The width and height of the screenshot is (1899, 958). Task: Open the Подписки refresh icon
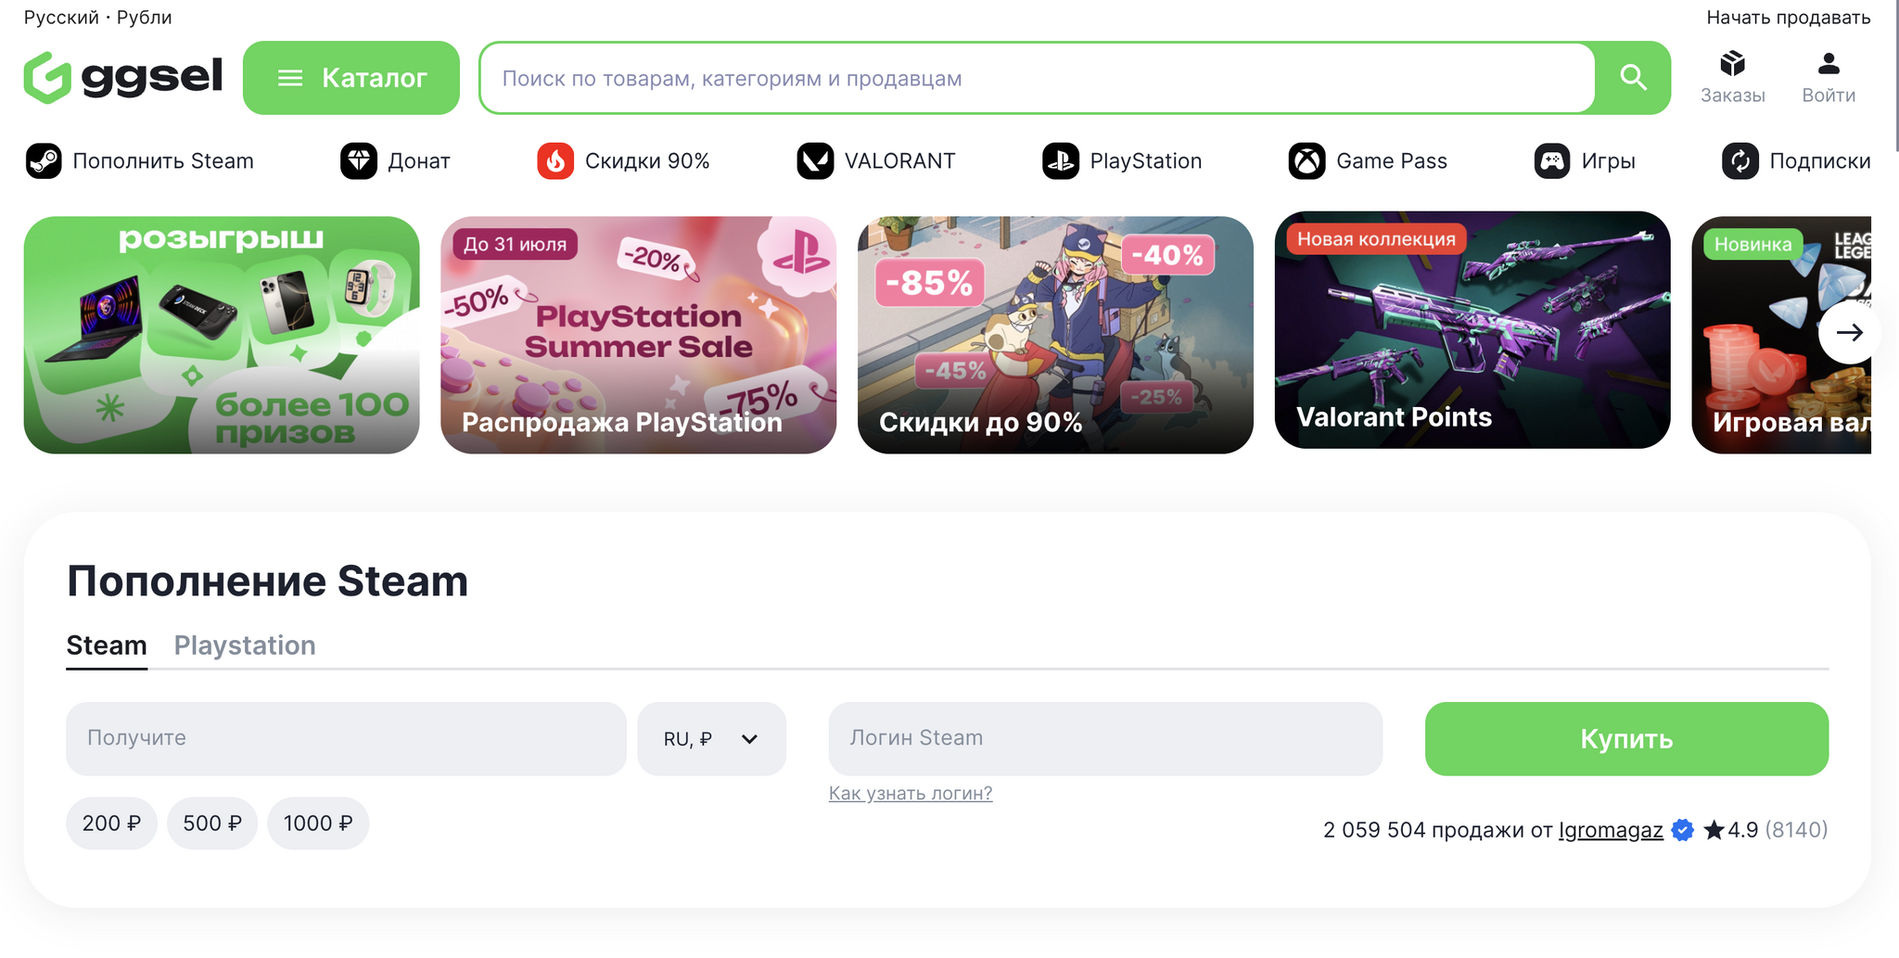tap(1740, 161)
